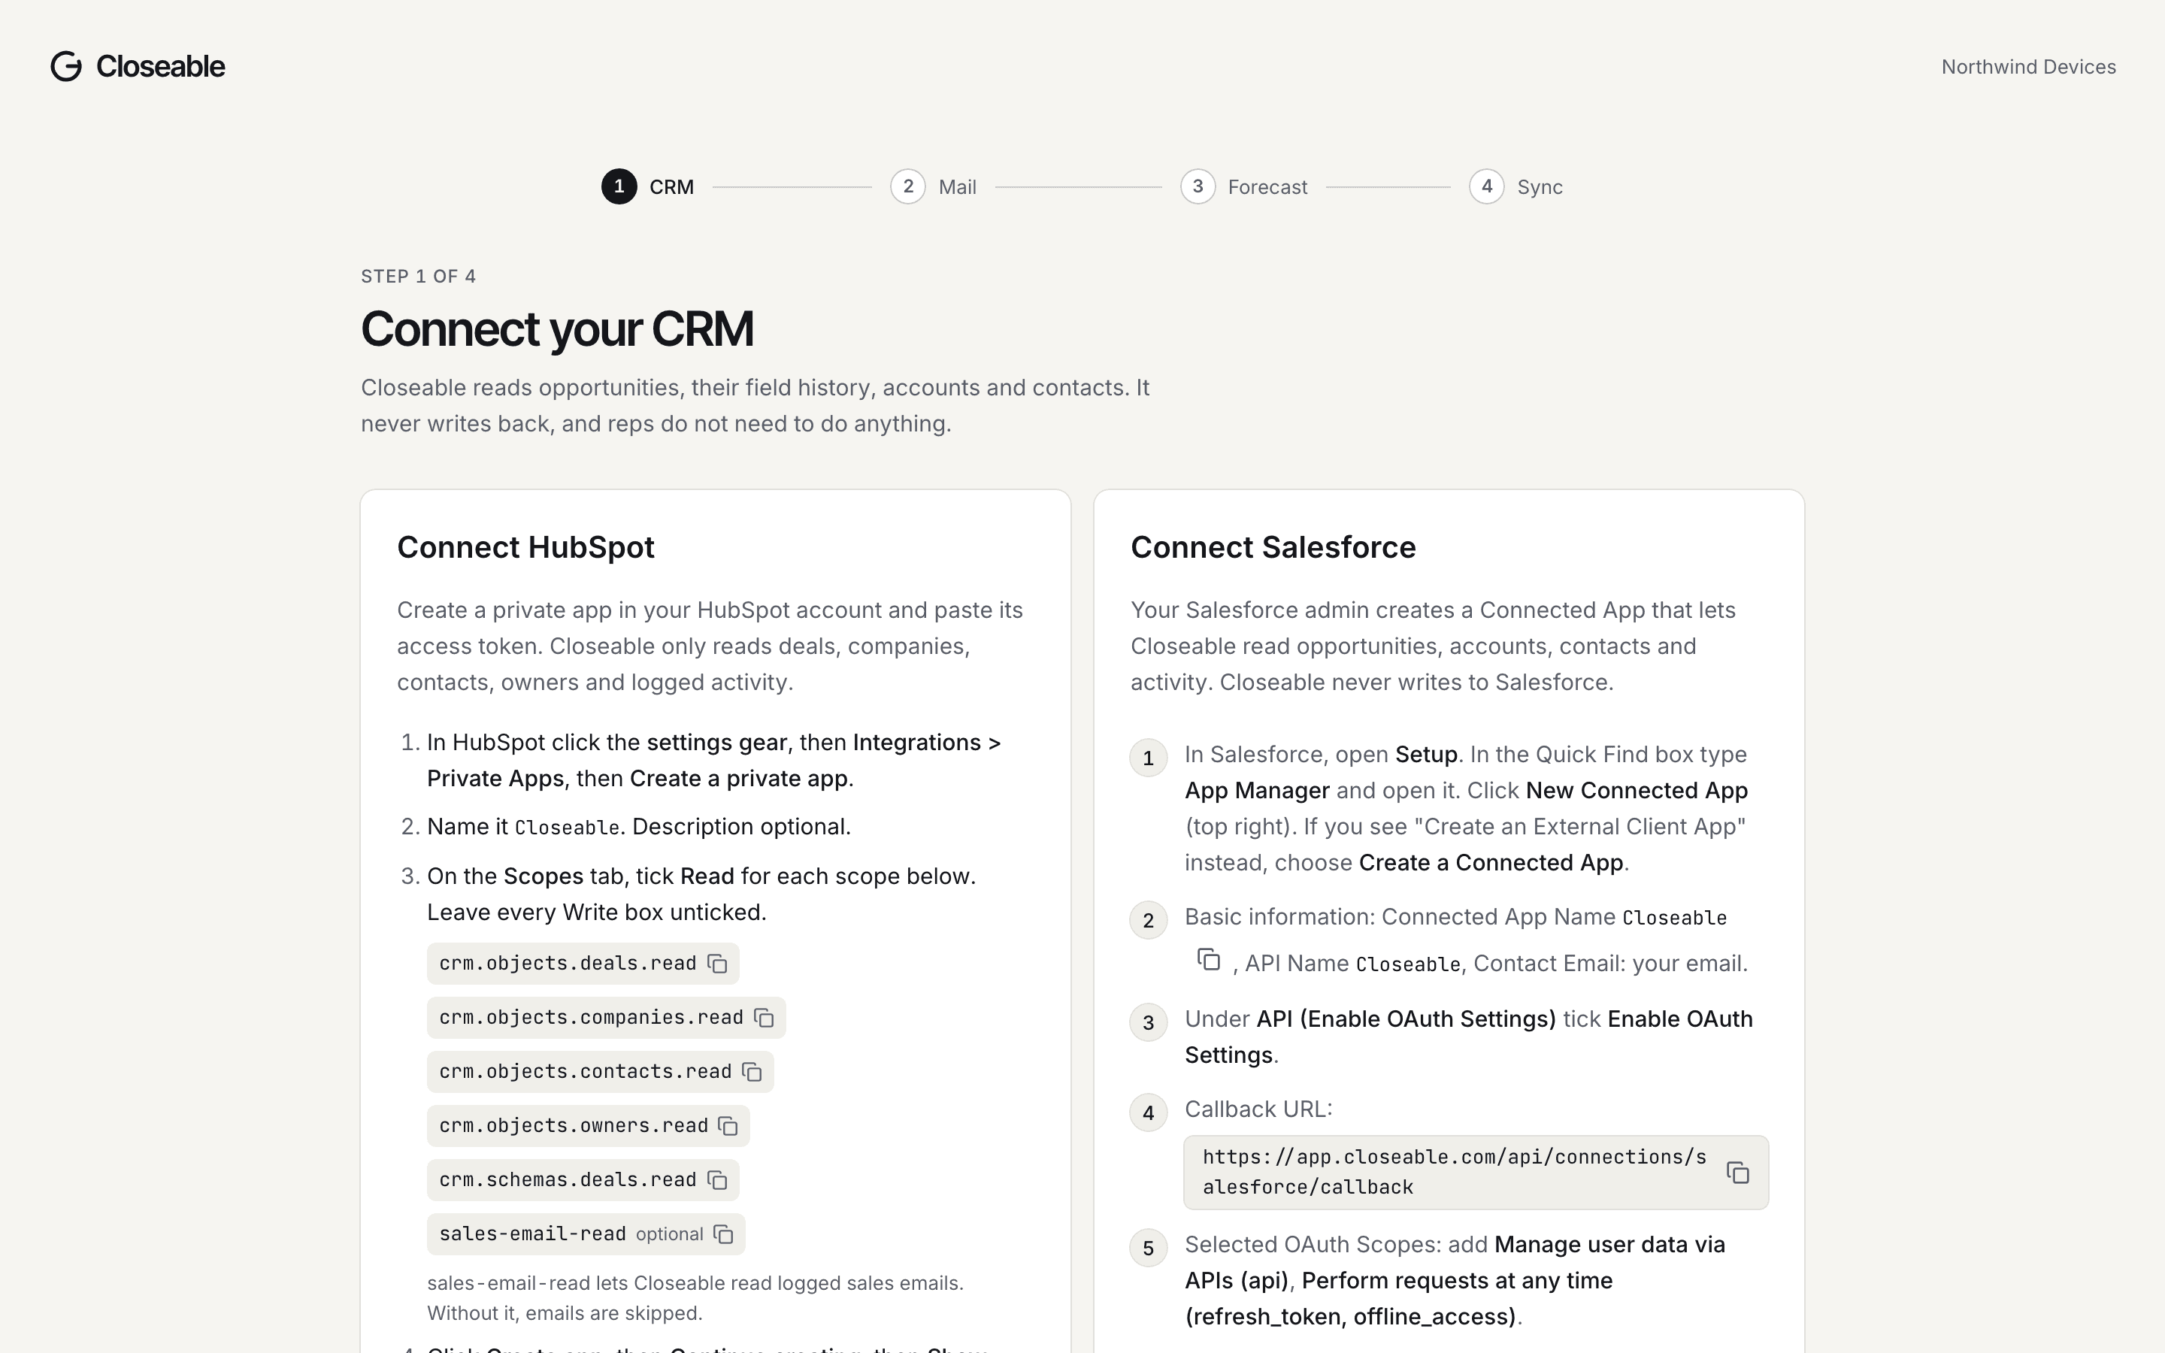Click 'Create a private app' text
The height and width of the screenshot is (1353, 2165).
(x=739, y=779)
